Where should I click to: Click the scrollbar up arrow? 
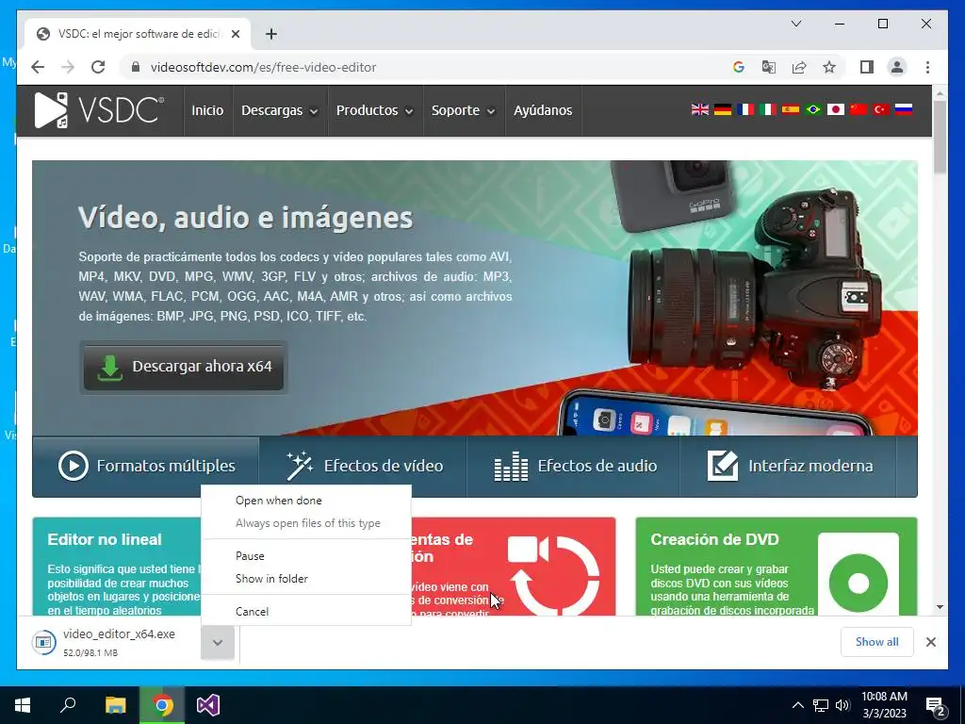[940, 93]
